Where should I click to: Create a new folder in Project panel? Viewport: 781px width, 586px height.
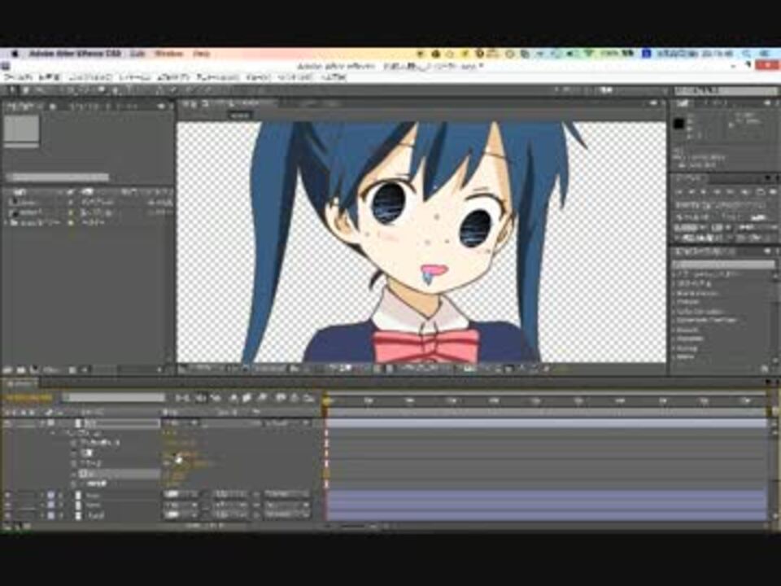pyautogui.click(x=20, y=370)
